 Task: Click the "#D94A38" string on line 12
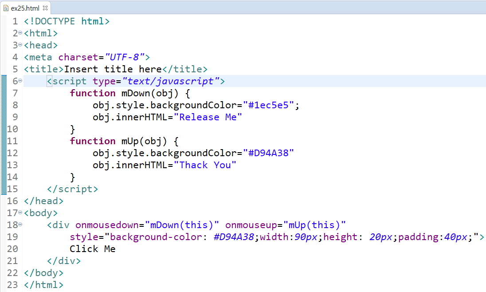(268, 153)
